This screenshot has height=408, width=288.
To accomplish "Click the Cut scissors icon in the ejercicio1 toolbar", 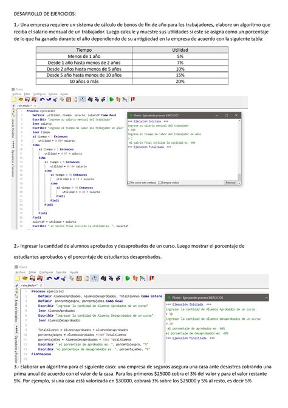I will point(55,99).
